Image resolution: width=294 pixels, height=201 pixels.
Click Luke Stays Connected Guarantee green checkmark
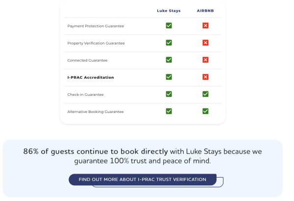[x=169, y=60]
